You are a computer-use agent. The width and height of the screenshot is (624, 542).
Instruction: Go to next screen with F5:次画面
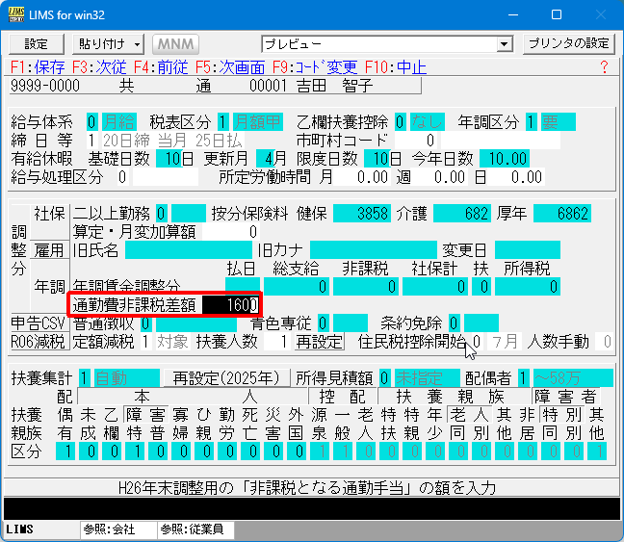click(x=228, y=67)
